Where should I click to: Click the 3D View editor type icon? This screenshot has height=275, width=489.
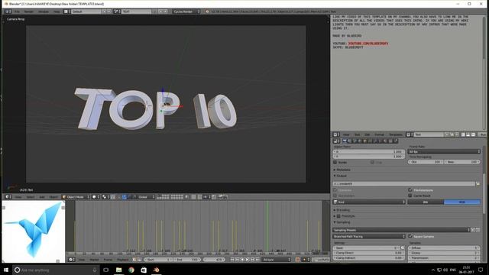tap(8, 197)
